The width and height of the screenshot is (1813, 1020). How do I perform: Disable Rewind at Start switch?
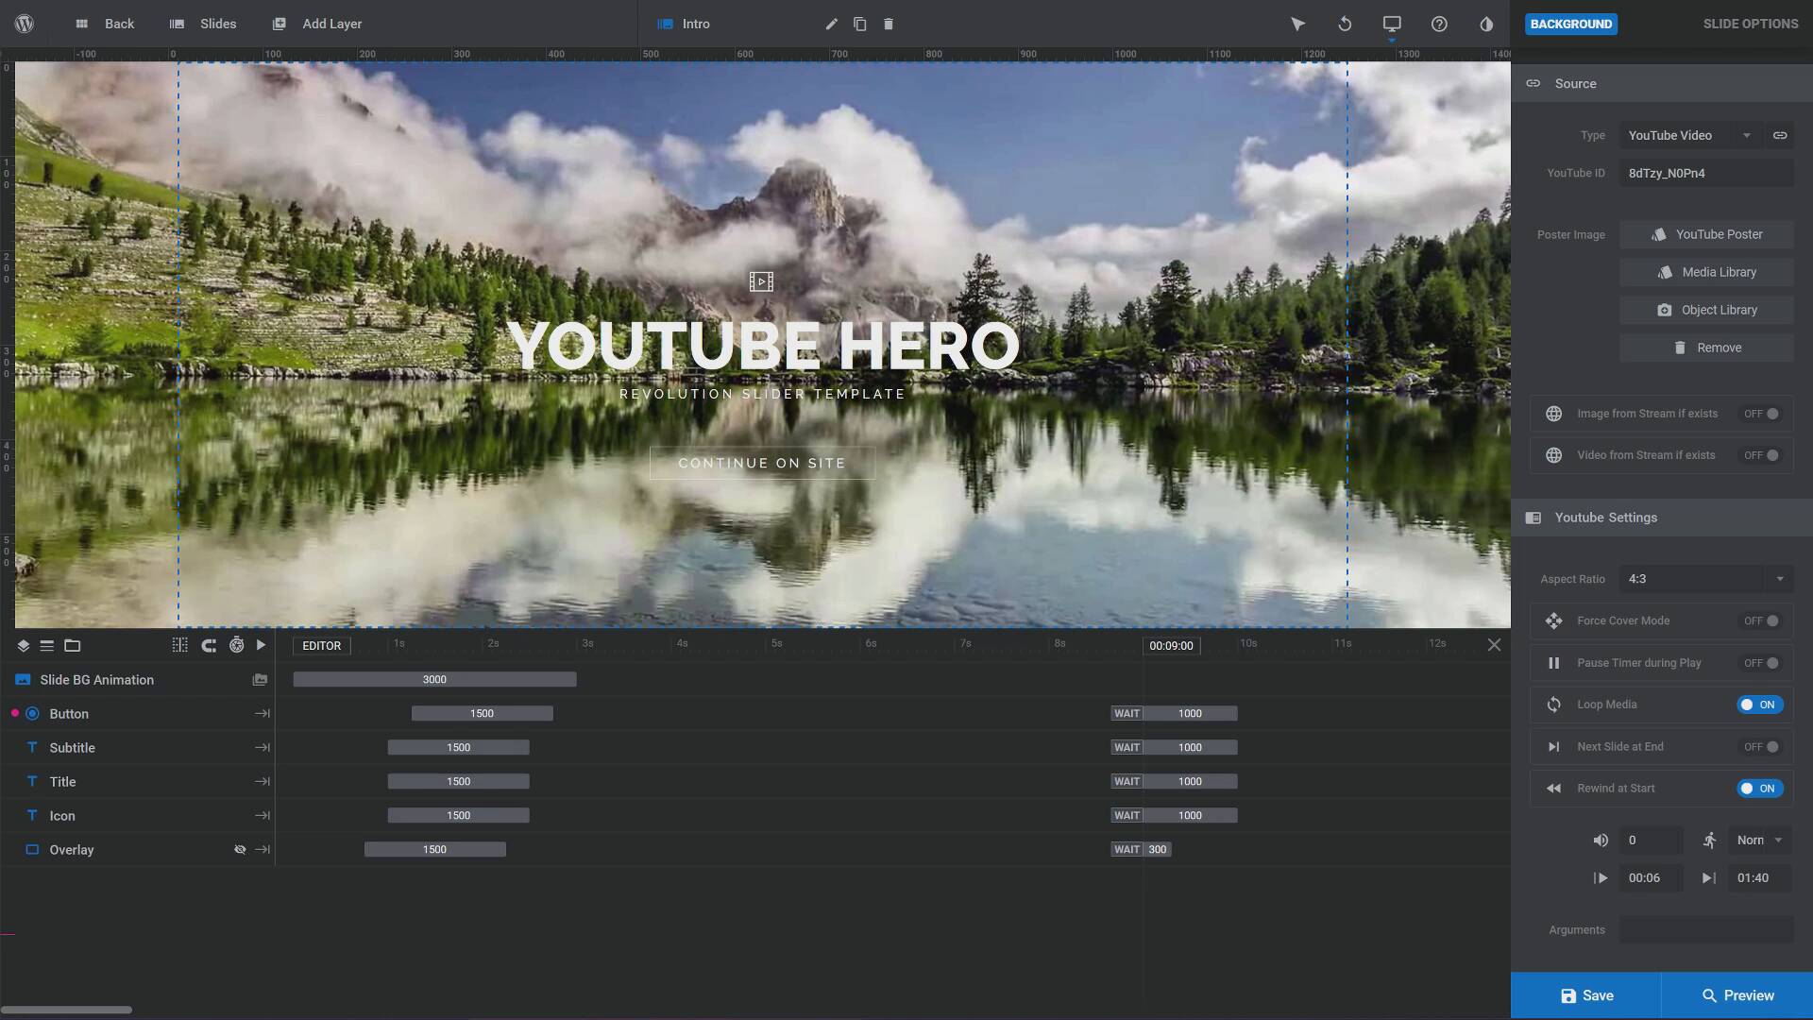pos(1759,789)
